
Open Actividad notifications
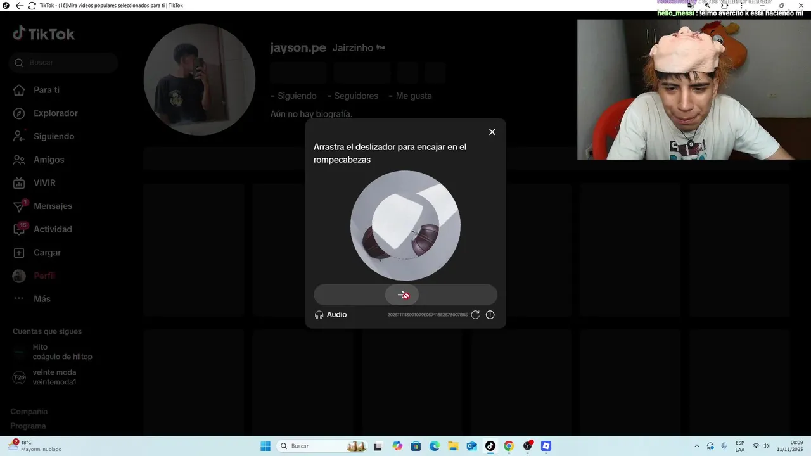(42, 229)
